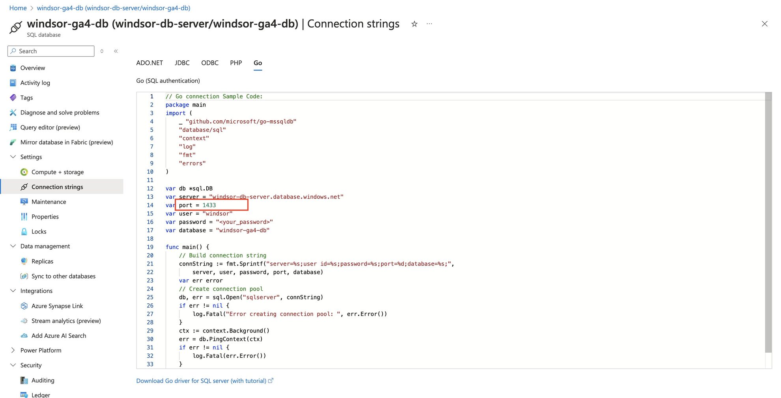Click the Azure Synapse Link icon
The image size is (781, 398).
[x=24, y=306]
